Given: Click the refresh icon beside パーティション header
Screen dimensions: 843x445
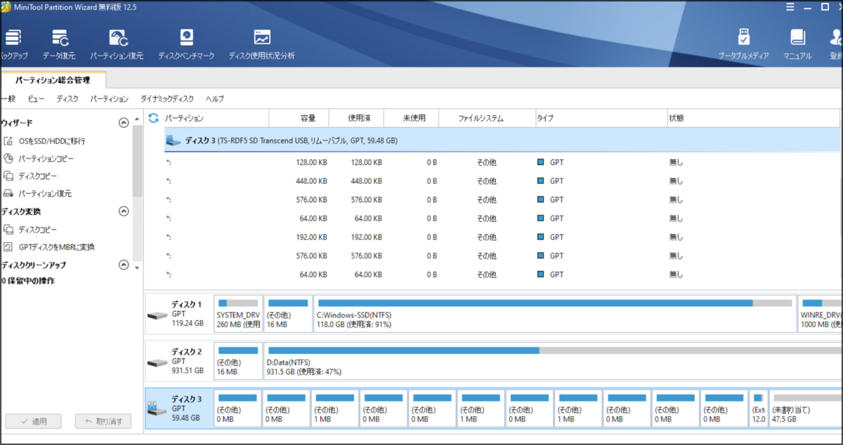Looking at the screenshot, I should click(154, 118).
